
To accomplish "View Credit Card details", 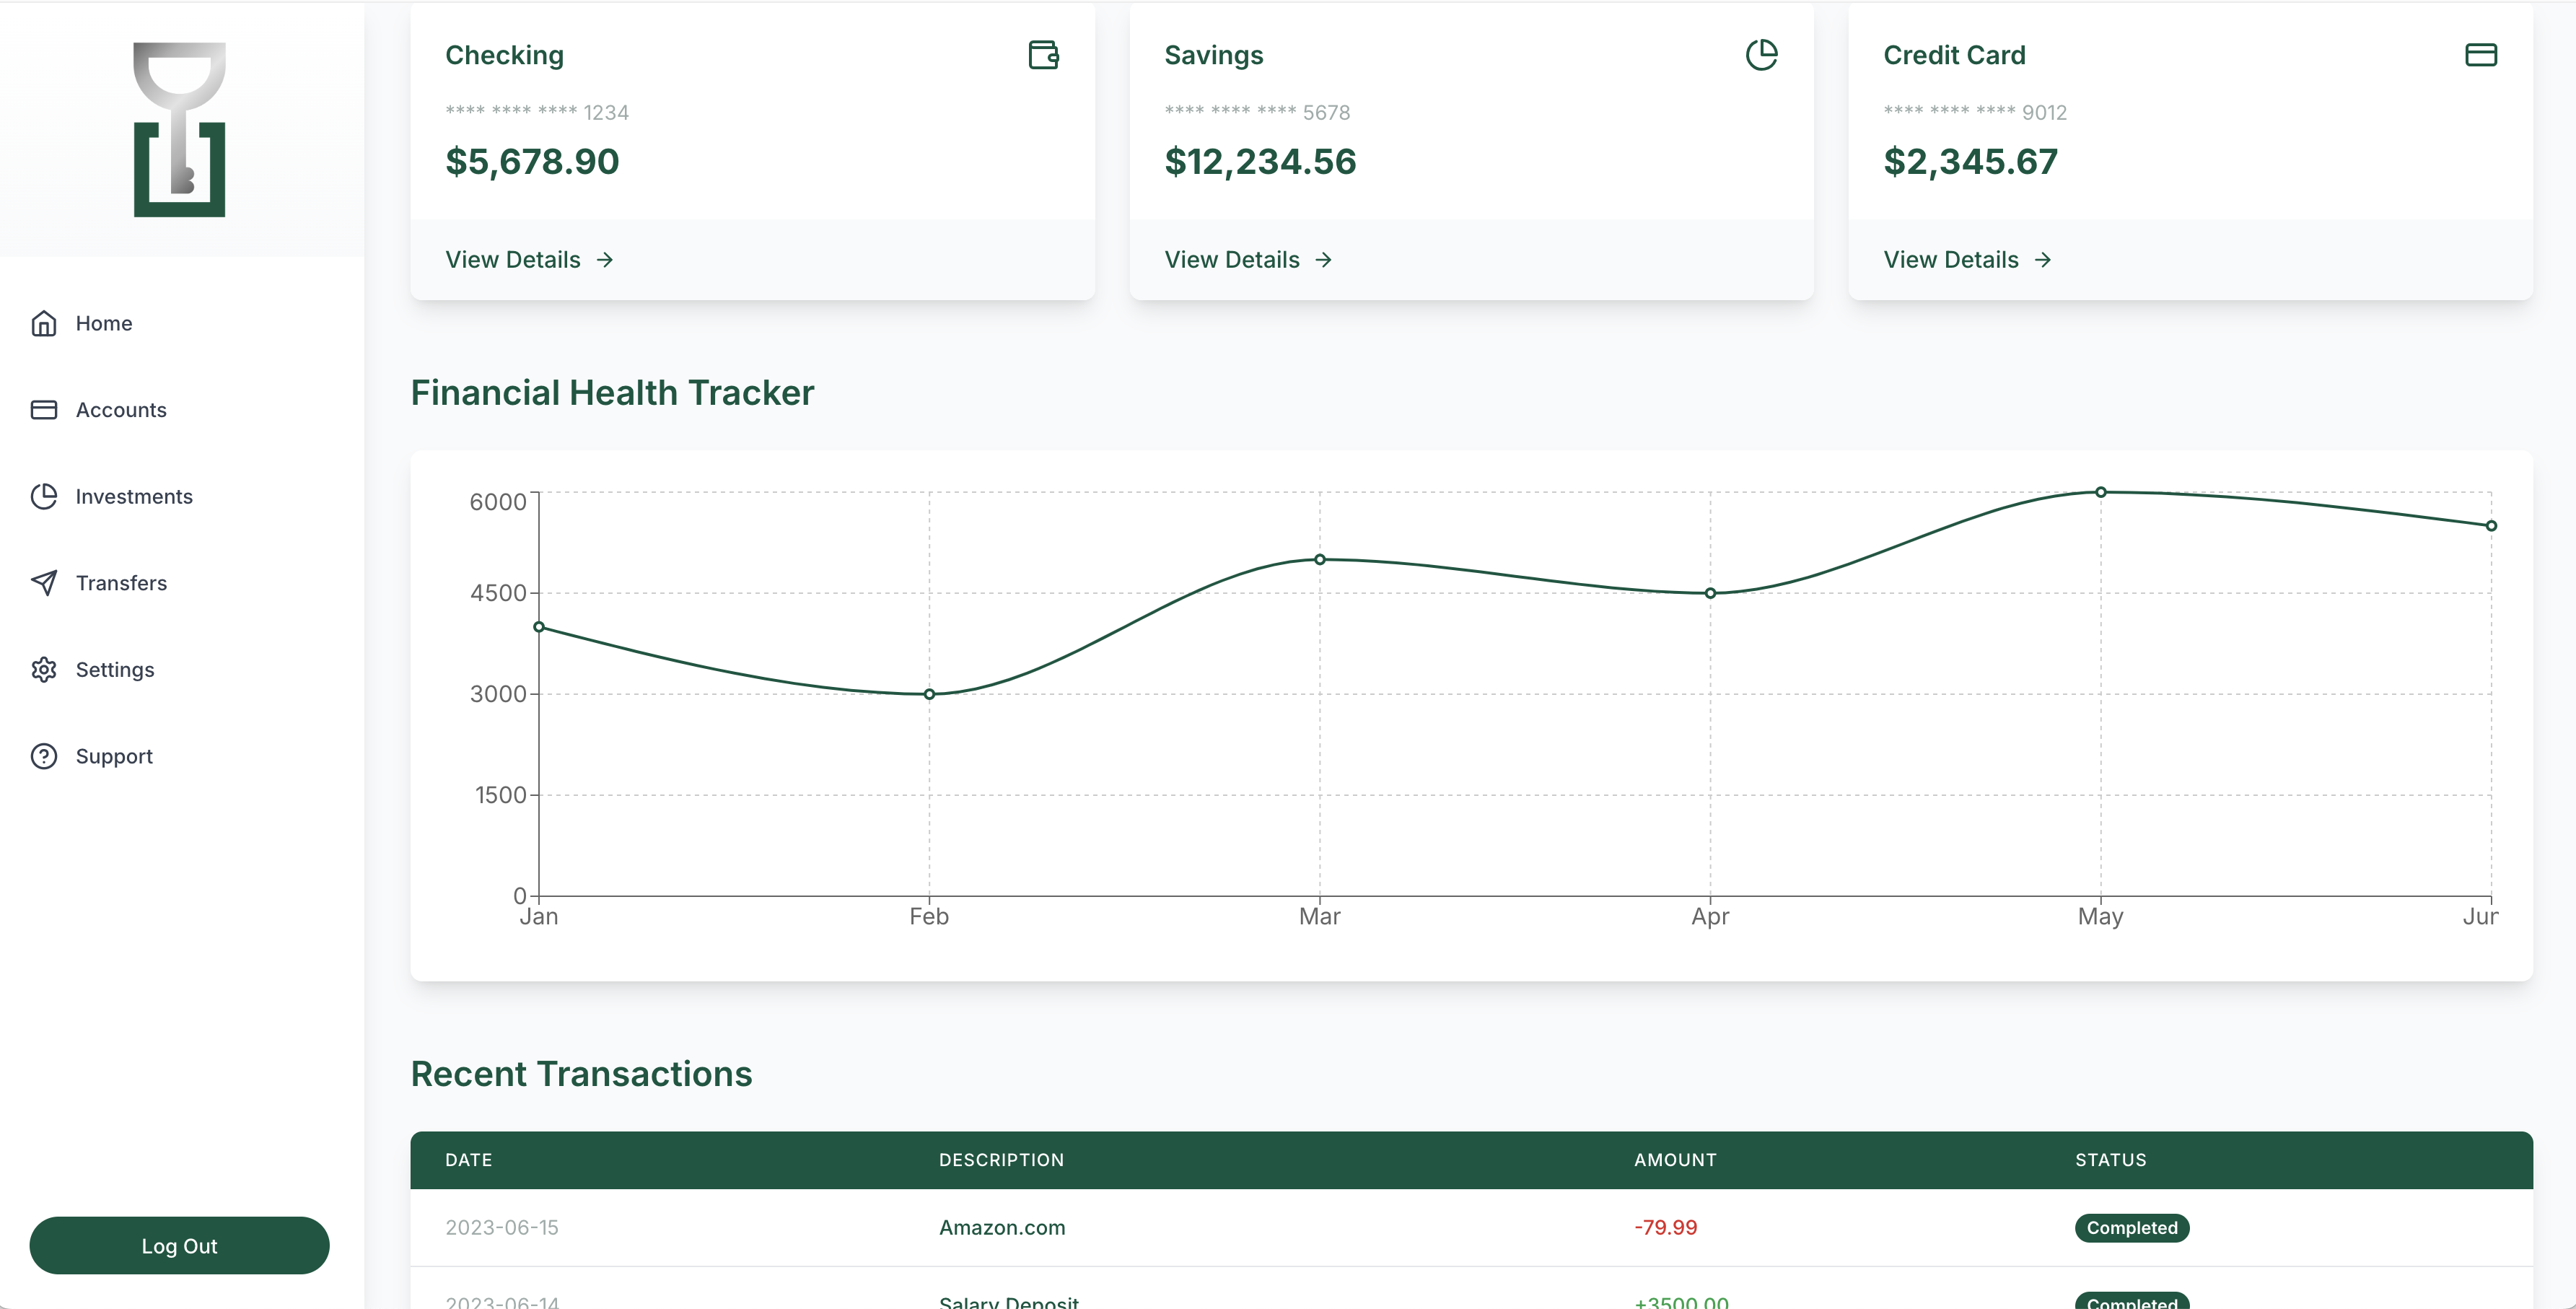I will pyautogui.click(x=1966, y=259).
